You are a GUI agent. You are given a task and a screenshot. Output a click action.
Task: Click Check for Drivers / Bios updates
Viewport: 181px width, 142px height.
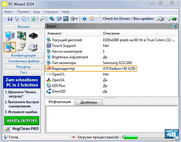(x=128, y=19)
